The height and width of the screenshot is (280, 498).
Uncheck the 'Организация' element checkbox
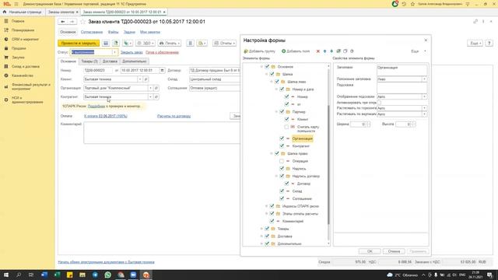(282, 138)
